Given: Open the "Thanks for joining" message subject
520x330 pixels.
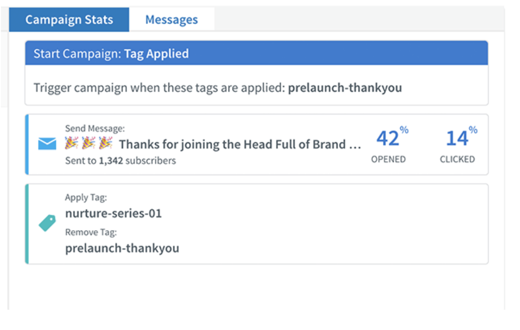Looking at the screenshot, I should coord(240,144).
